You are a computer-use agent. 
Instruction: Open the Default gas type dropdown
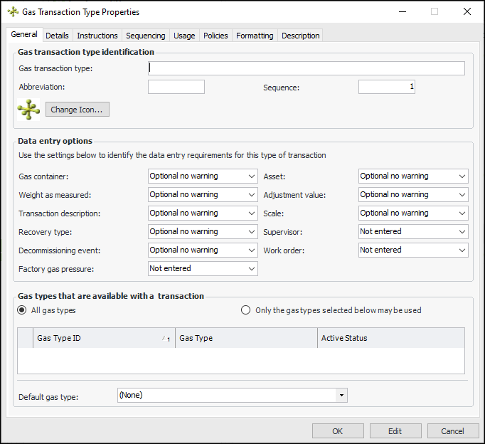pos(232,395)
